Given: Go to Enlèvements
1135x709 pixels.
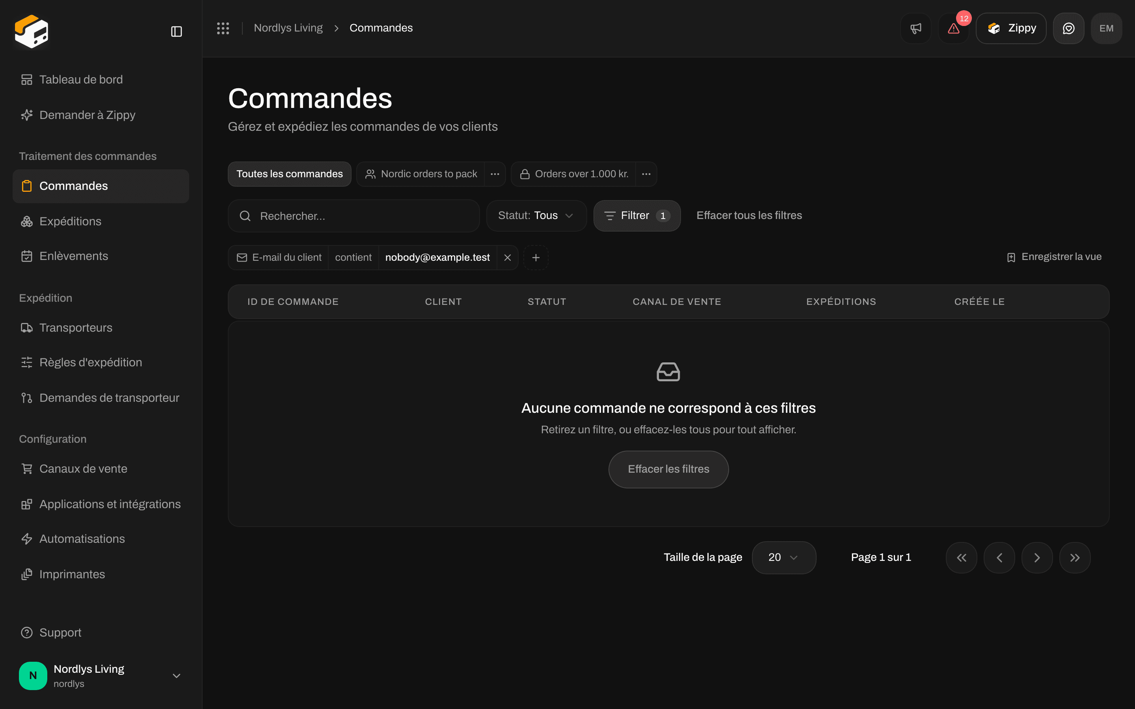Looking at the screenshot, I should 101,256.
